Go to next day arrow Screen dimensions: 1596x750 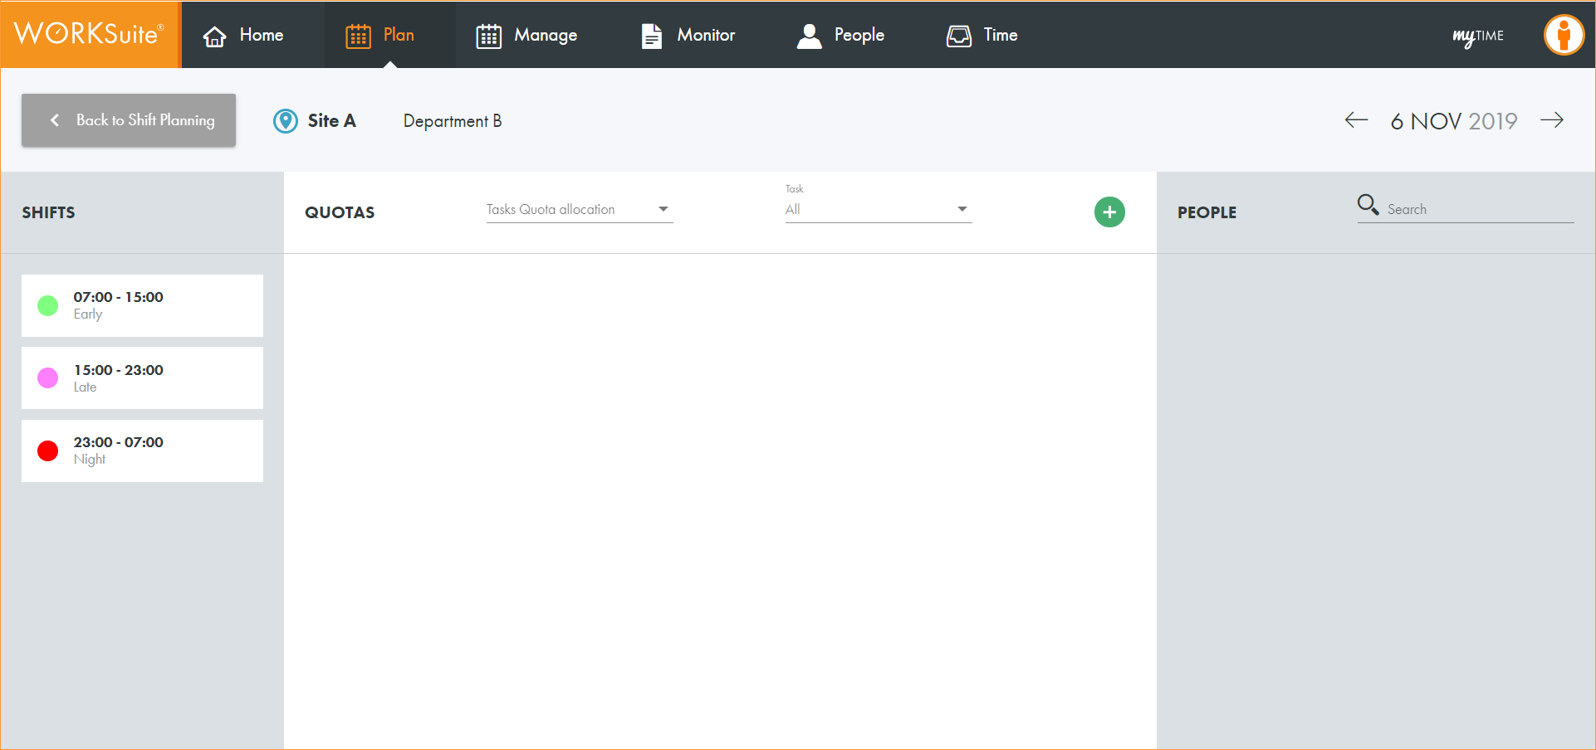click(1551, 120)
